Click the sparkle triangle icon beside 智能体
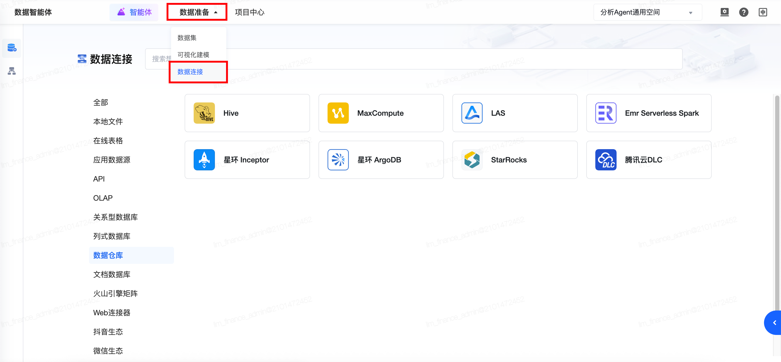Viewport: 781px width, 362px height. [121, 12]
